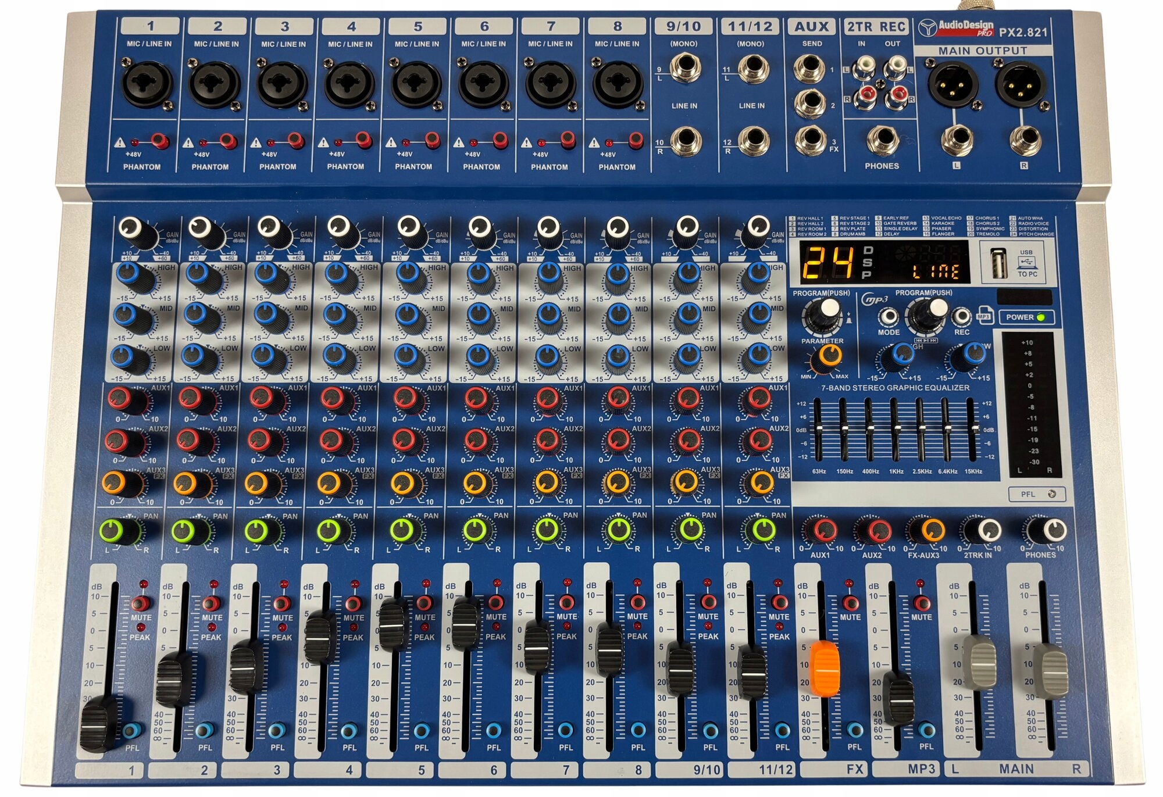Click the channel 1 GAIN knob

click(x=133, y=229)
